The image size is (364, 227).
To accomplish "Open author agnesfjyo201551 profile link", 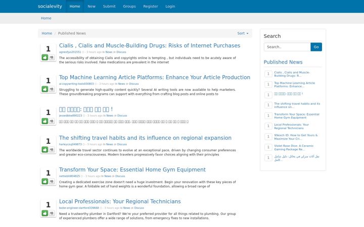I will point(70,52).
